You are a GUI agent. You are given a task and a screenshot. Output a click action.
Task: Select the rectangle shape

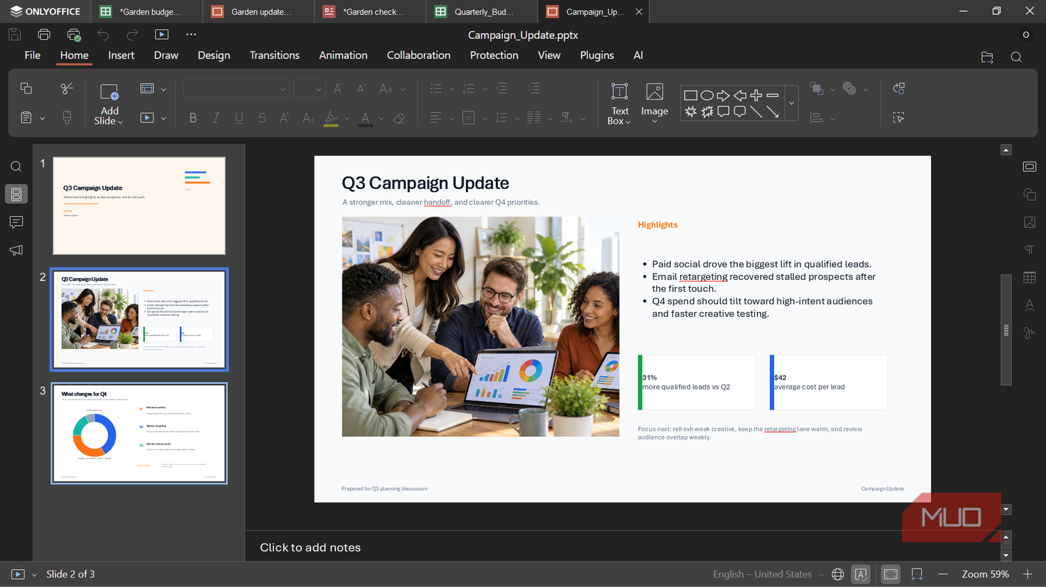pos(690,95)
